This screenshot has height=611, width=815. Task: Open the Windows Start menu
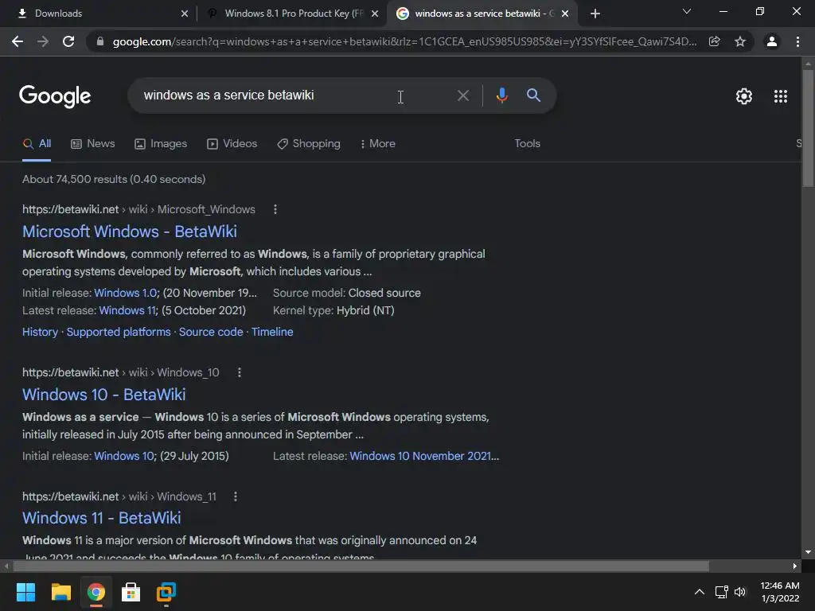pos(25,592)
